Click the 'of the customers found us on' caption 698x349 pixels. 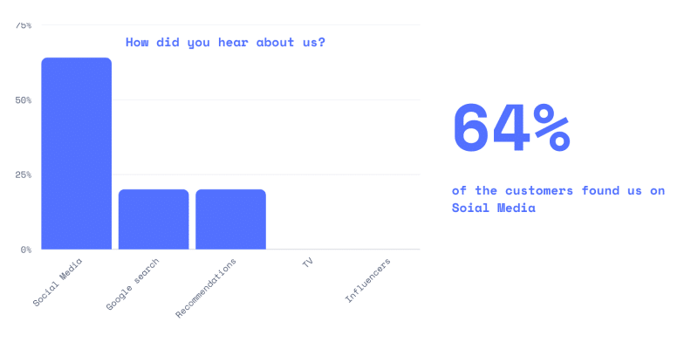(558, 190)
